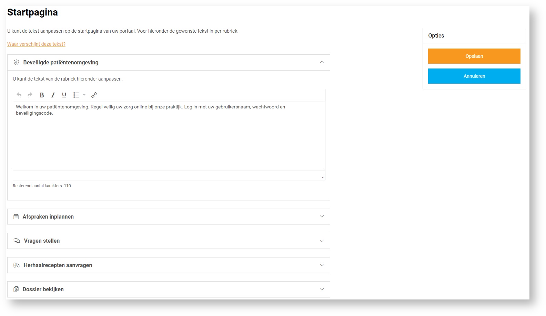Image resolution: width=546 pixels, height=316 pixels.
Task: Expand the Dossier bekijken section
Action: pos(322,289)
